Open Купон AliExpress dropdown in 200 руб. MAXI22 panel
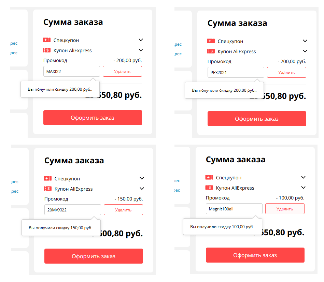This screenshot has height=282, width=324. click(141, 50)
